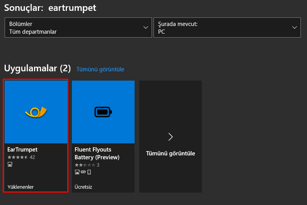307x205 pixels.
Task: Click the PC device icon under EarTrumpet
Action: [x=10, y=164]
